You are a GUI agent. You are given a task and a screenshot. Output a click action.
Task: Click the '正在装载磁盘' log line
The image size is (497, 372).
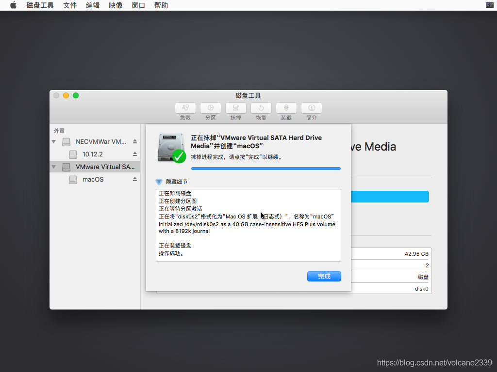[175, 246]
